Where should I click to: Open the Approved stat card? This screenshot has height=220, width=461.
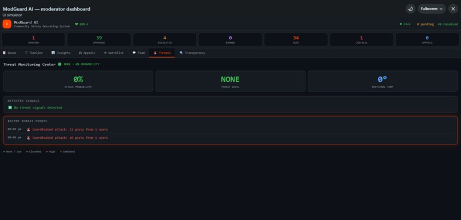99,39
